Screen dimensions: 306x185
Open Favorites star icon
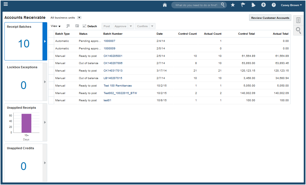(233, 5)
